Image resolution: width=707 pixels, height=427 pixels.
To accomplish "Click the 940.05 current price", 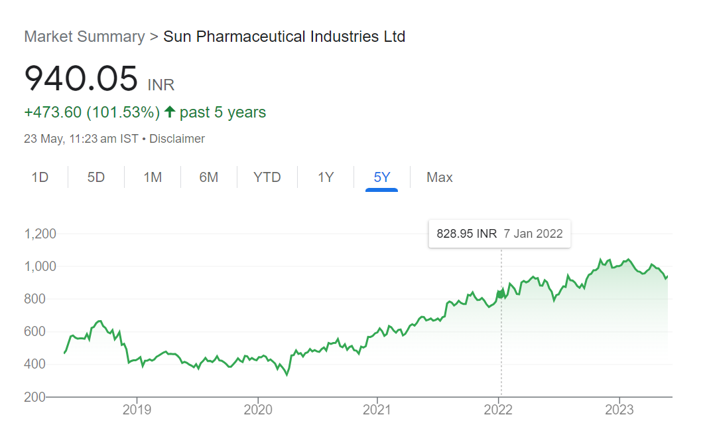I will [x=81, y=78].
